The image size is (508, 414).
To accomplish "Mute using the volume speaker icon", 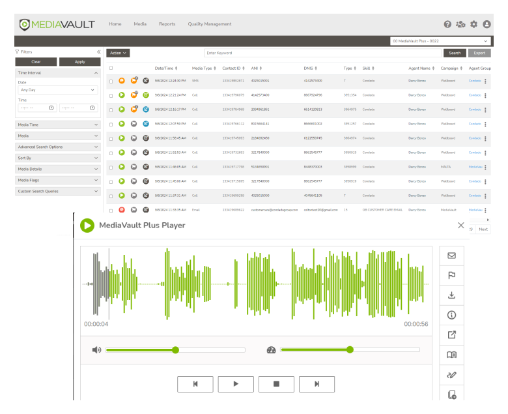I will 96,350.
